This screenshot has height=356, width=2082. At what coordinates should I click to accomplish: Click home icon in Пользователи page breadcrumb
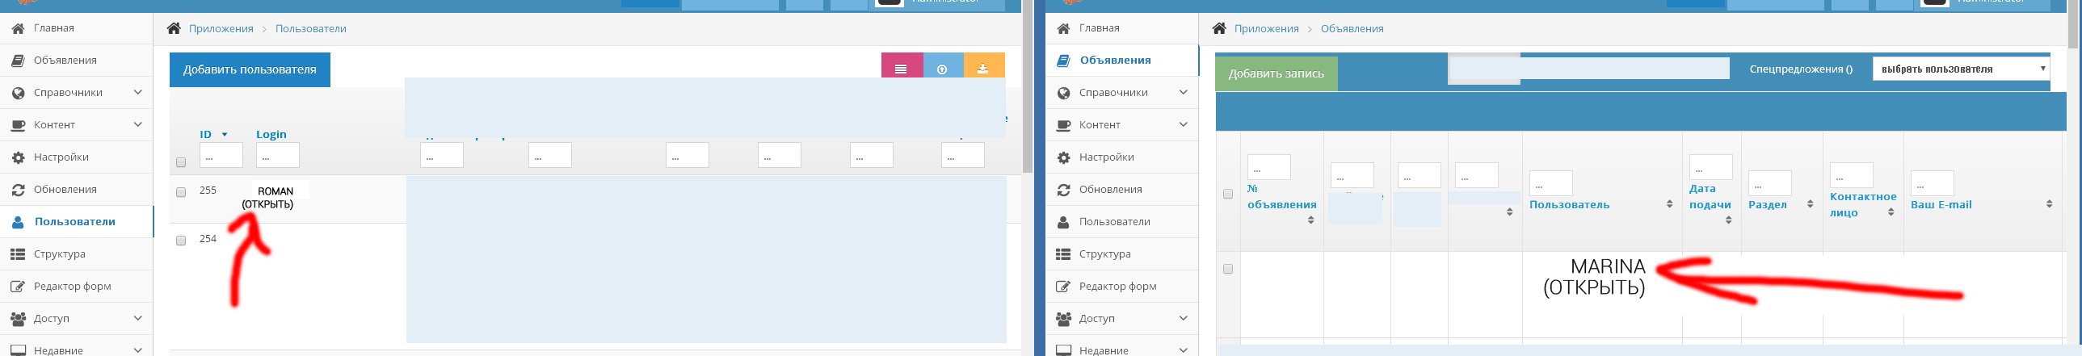(x=174, y=28)
